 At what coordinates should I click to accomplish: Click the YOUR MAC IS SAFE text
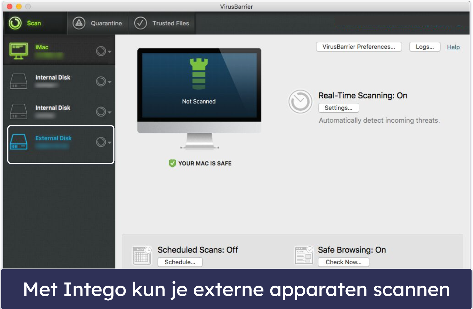205,163
